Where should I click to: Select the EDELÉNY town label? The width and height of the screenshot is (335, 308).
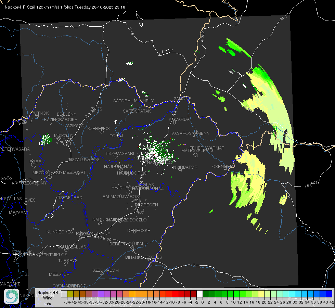(x=66, y=114)
